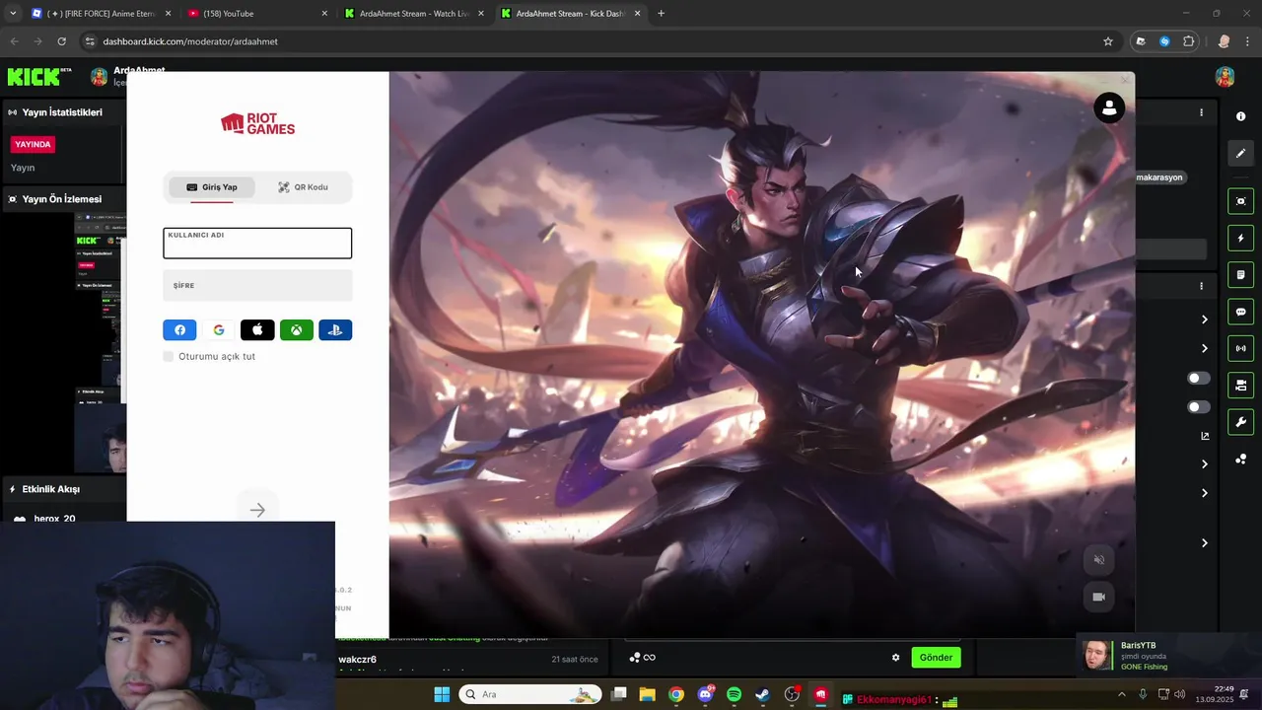Click the YAYINDA live badge
Viewport: 1262px width, 710px height.
pos(33,144)
